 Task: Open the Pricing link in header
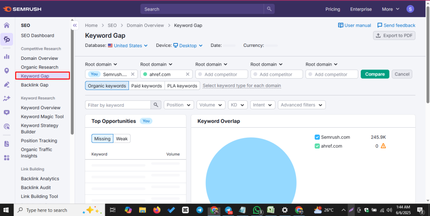pos(333,9)
